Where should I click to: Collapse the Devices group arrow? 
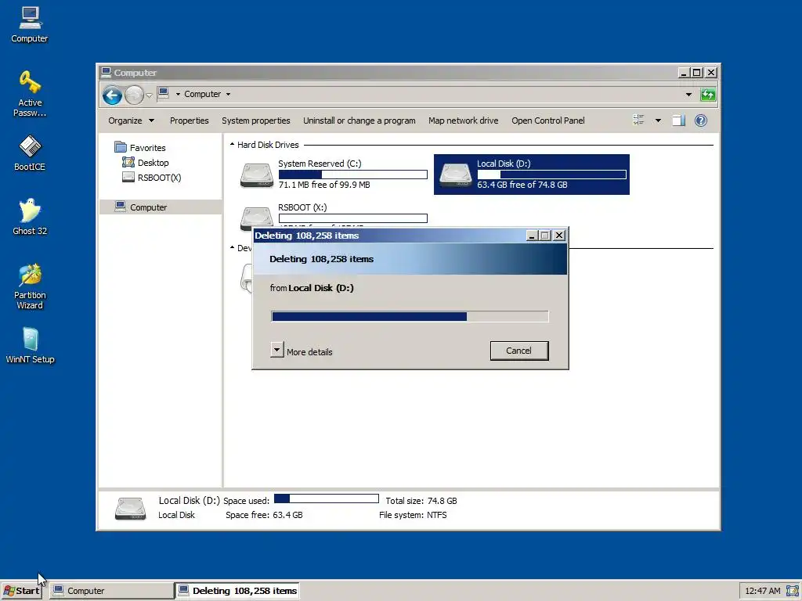coord(232,248)
